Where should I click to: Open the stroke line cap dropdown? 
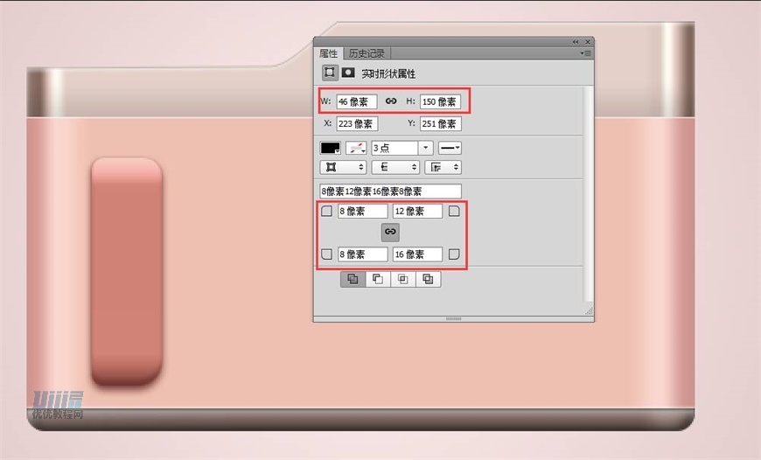pos(395,167)
